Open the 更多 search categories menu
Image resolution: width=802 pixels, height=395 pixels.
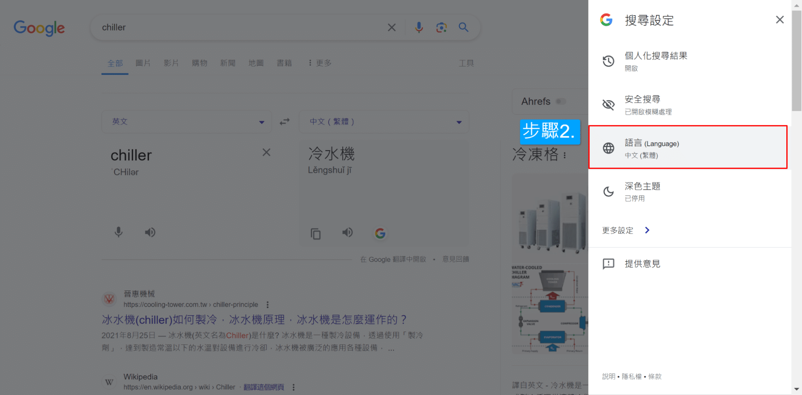tap(320, 63)
